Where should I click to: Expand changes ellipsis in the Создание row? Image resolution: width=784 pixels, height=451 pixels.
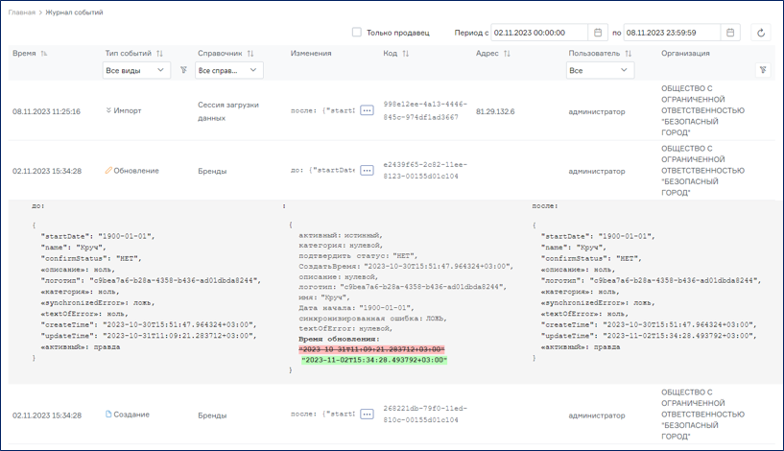367,415
